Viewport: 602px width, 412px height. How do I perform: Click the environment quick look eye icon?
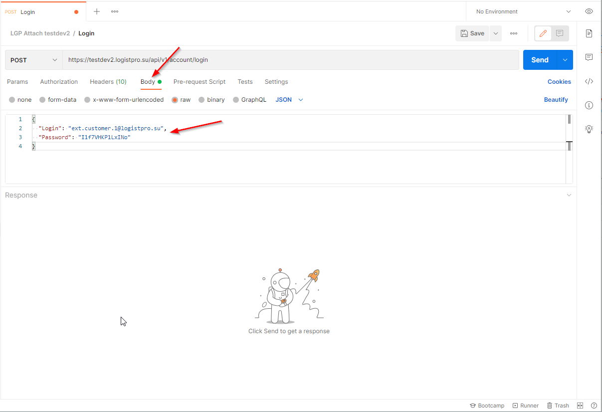[589, 11]
